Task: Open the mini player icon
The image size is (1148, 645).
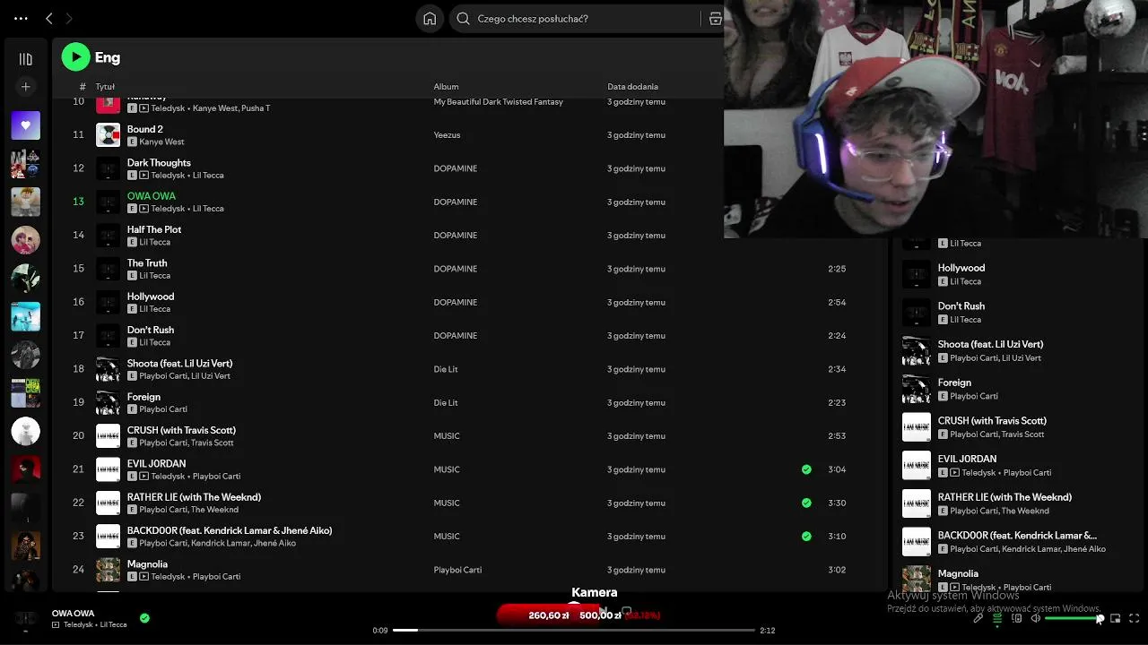Action: [x=1116, y=618]
